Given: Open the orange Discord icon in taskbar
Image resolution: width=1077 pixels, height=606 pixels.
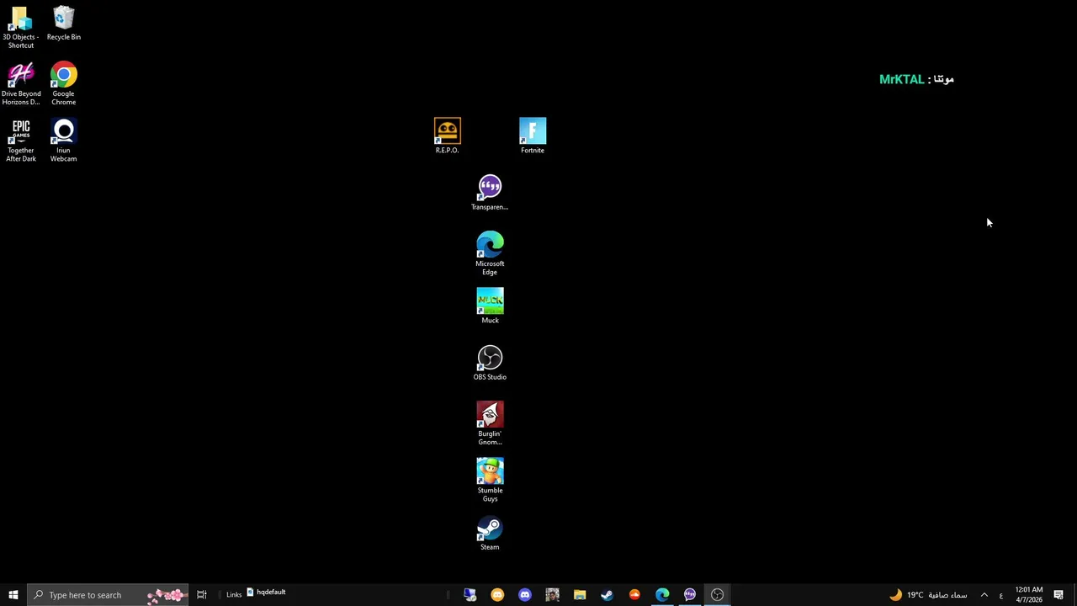Looking at the screenshot, I should 497,595.
